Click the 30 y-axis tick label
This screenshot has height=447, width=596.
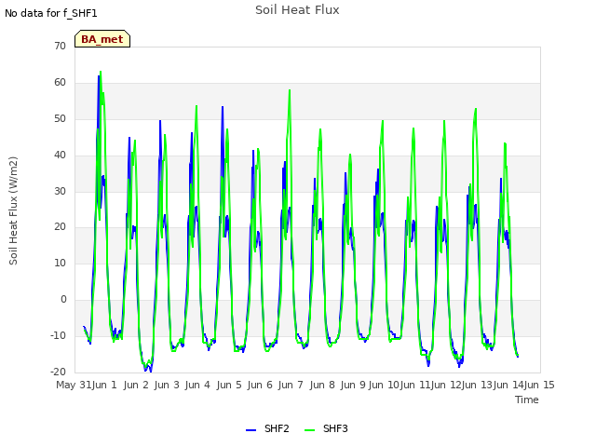(x=60, y=191)
